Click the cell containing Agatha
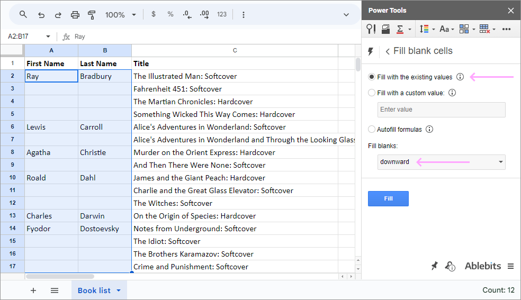 click(x=51, y=152)
